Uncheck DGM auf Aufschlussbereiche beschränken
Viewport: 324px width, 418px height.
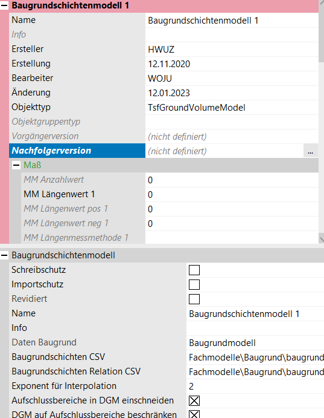[194, 414]
